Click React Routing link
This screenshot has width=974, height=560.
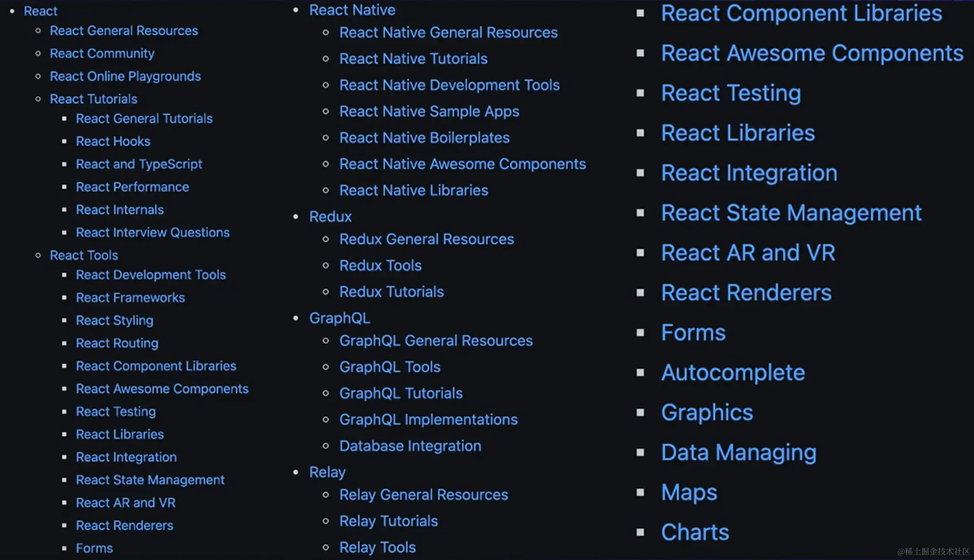tap(117, 343)
